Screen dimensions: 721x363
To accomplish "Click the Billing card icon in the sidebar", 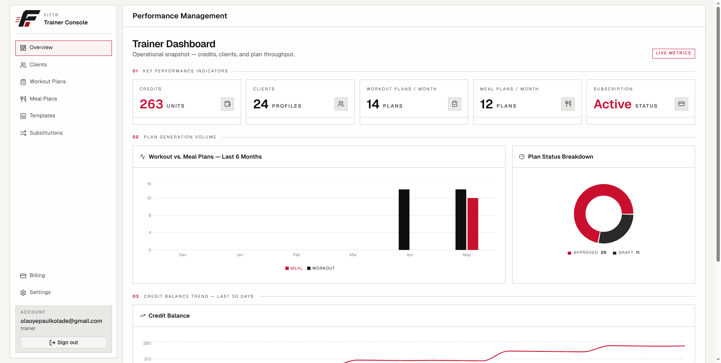I will pos(23,276).
